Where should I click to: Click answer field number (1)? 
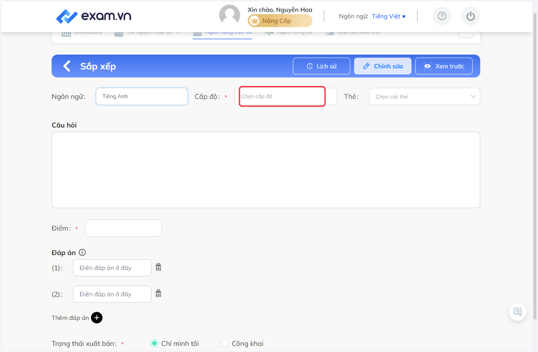[112, 268]
